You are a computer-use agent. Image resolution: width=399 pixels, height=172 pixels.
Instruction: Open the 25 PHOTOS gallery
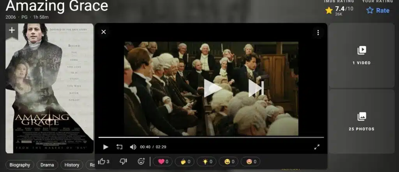(362, 121)
